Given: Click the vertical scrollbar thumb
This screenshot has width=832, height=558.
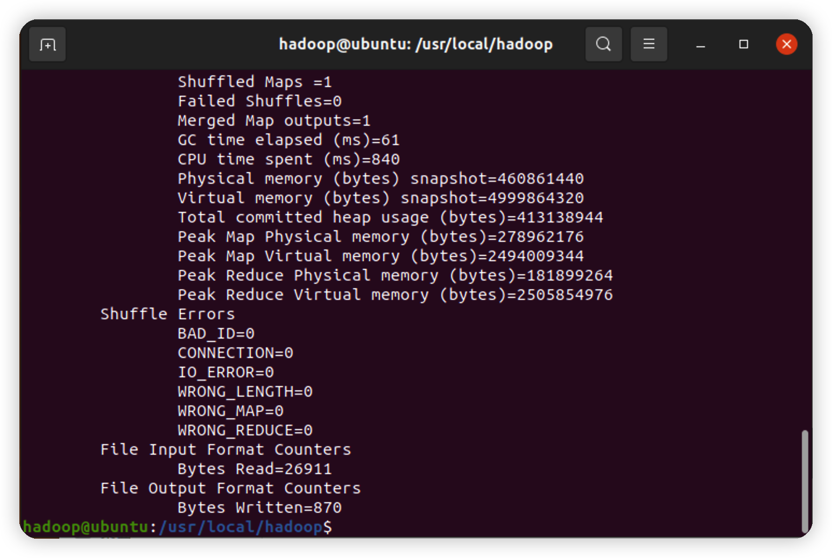Looking at the screenshot, I should click(805, 481).
